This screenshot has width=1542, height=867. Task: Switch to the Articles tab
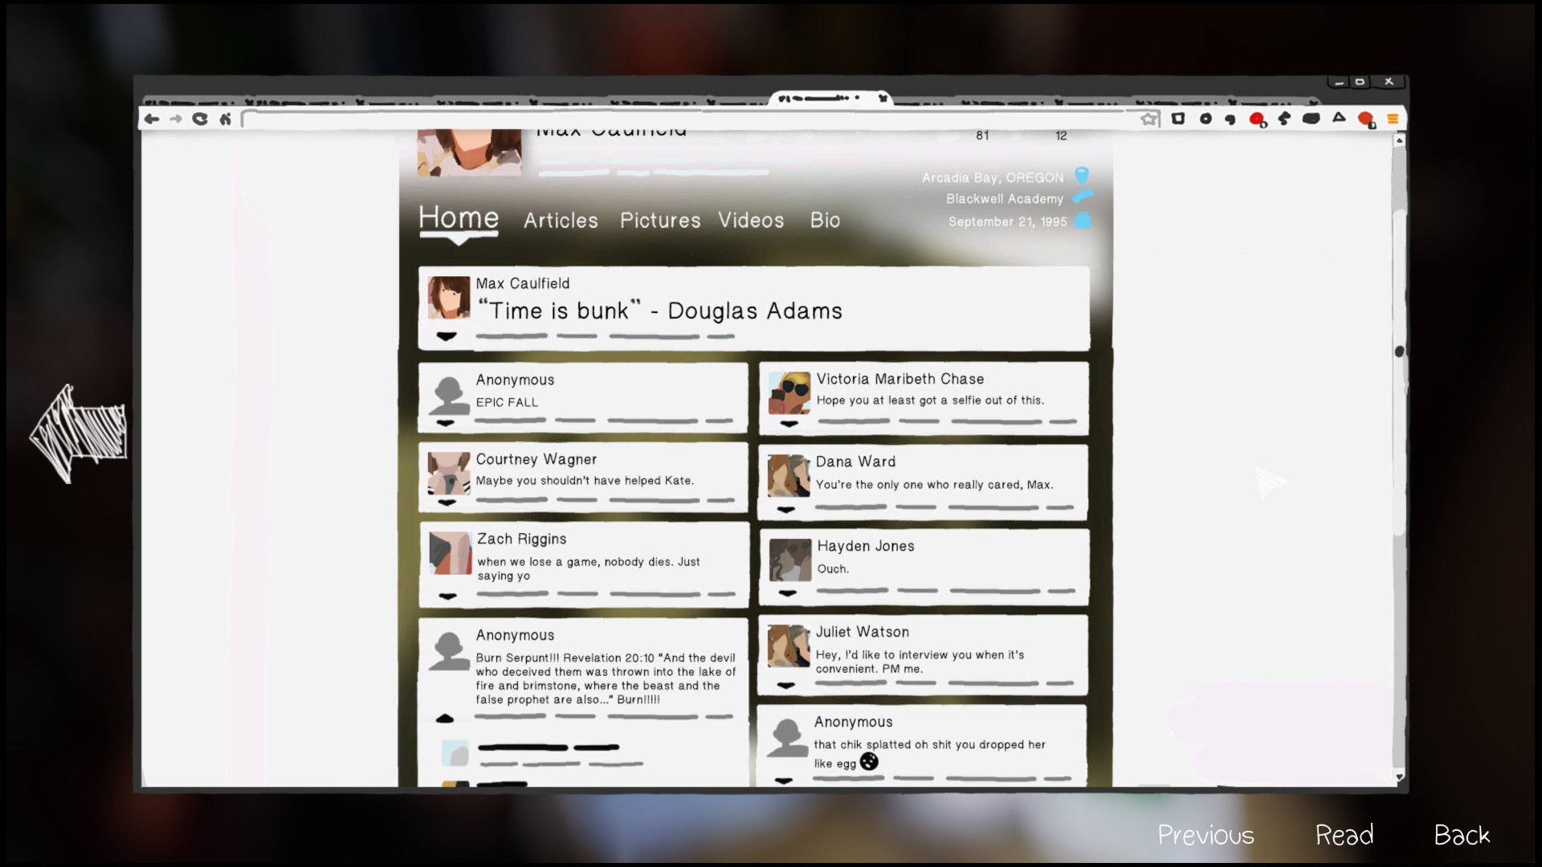point(561,220)
